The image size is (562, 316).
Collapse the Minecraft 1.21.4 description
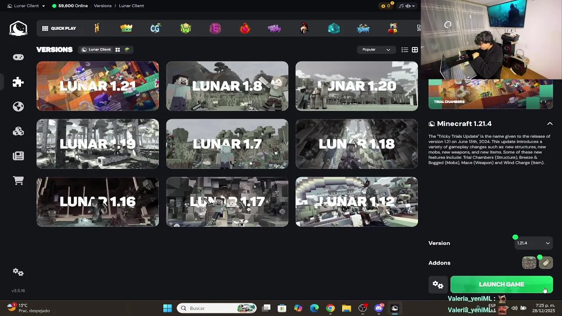tap(550, 124)
